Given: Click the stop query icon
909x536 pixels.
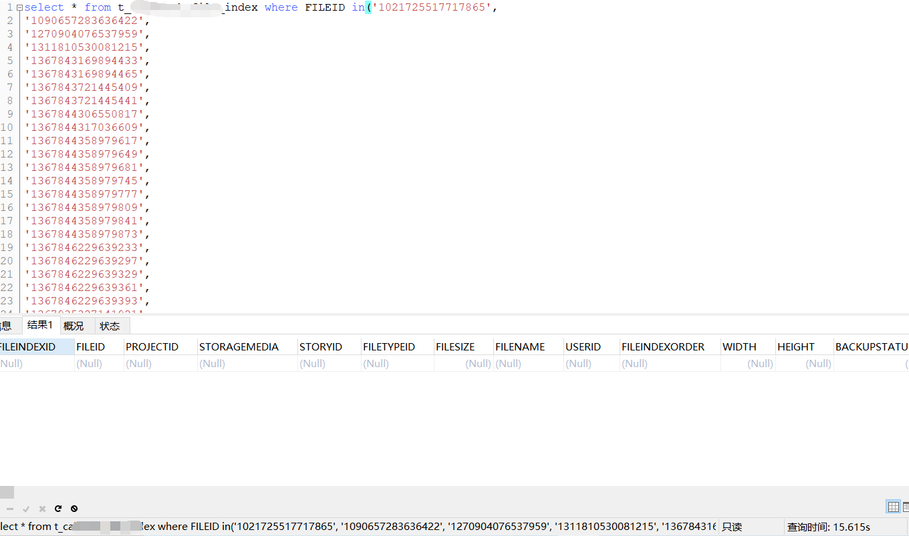Looking at the screenshot, I should click(x=74, y=509).
